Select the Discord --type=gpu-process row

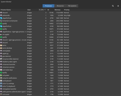tap(35, 40)
